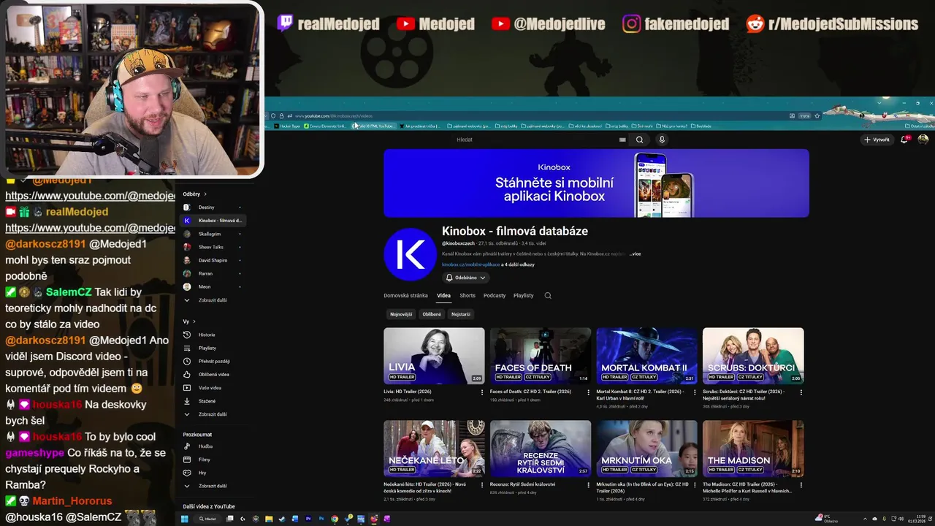Image resolution: width=935 pixels, height=526 pixels.
Task: Activate voice search microphone icon
Action: tap(662, 140)
